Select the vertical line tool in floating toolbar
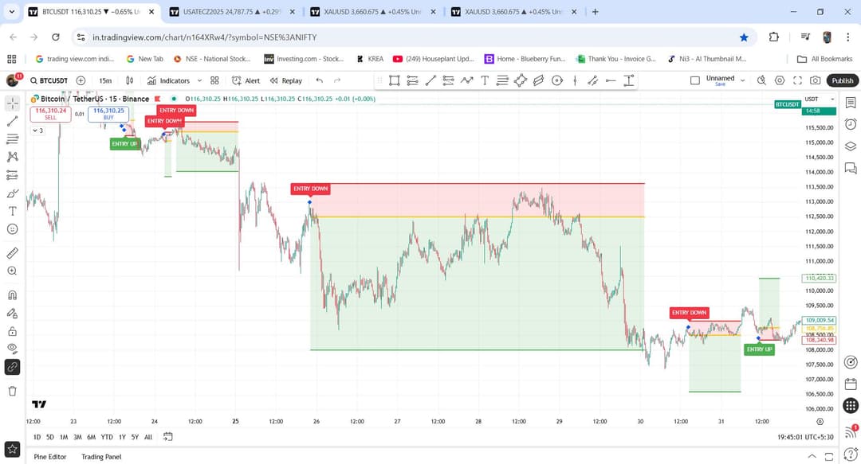The image size is (861, 464). 575,80
